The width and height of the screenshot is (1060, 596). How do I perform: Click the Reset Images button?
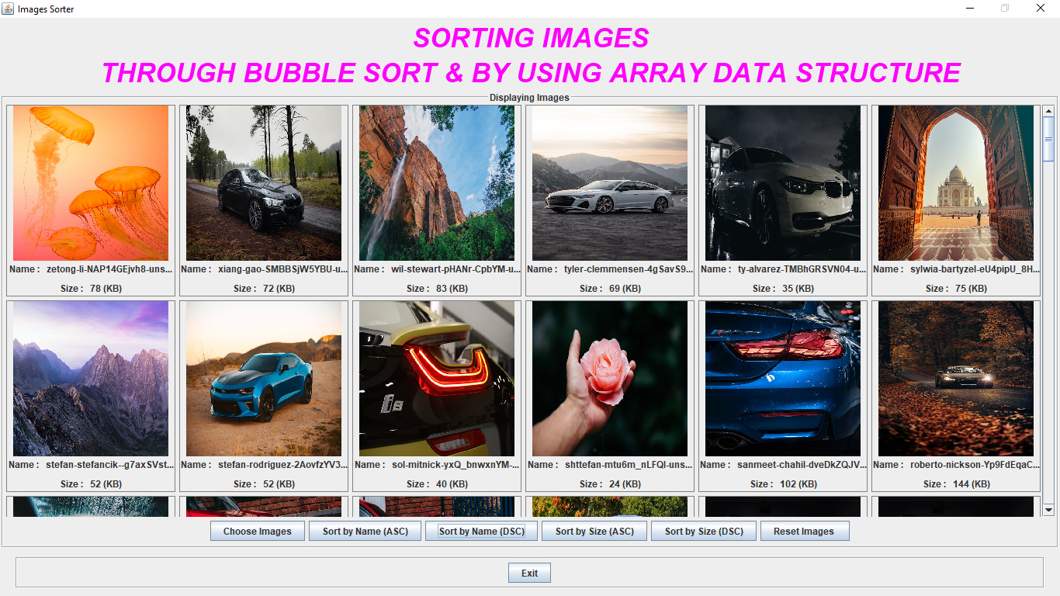[x=805, y=531]
